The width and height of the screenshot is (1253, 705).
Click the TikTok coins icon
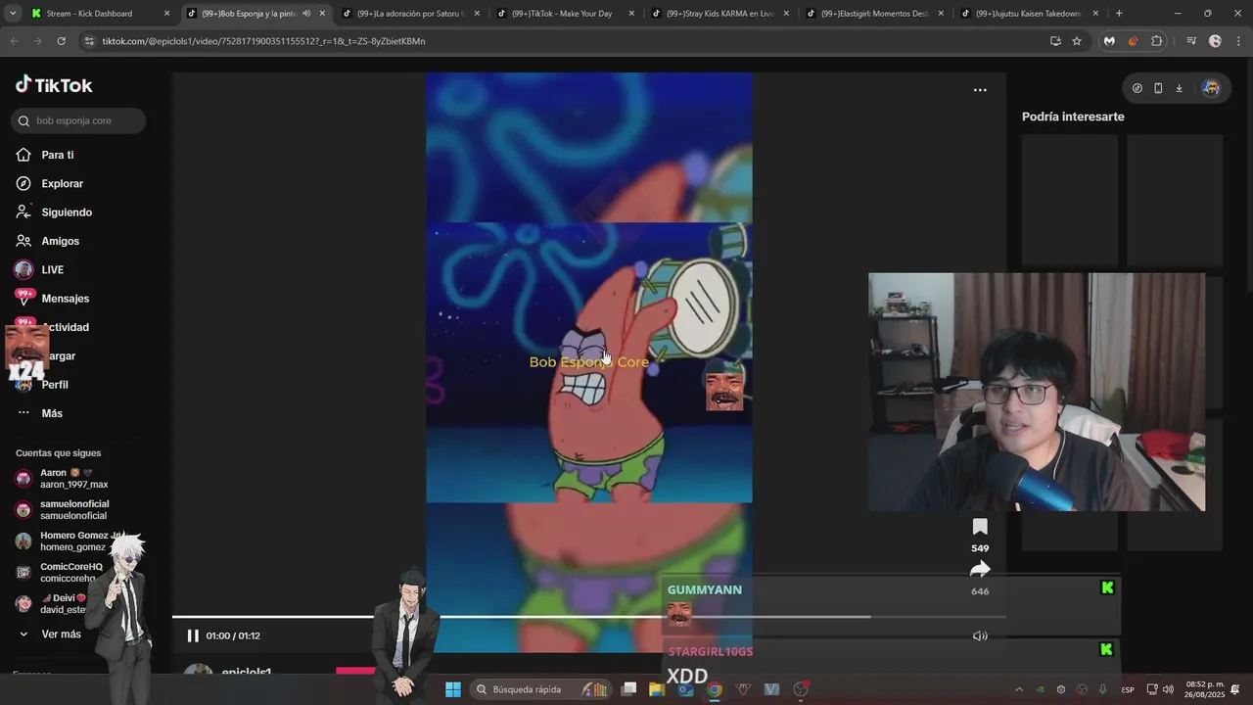pos(1137,88)
